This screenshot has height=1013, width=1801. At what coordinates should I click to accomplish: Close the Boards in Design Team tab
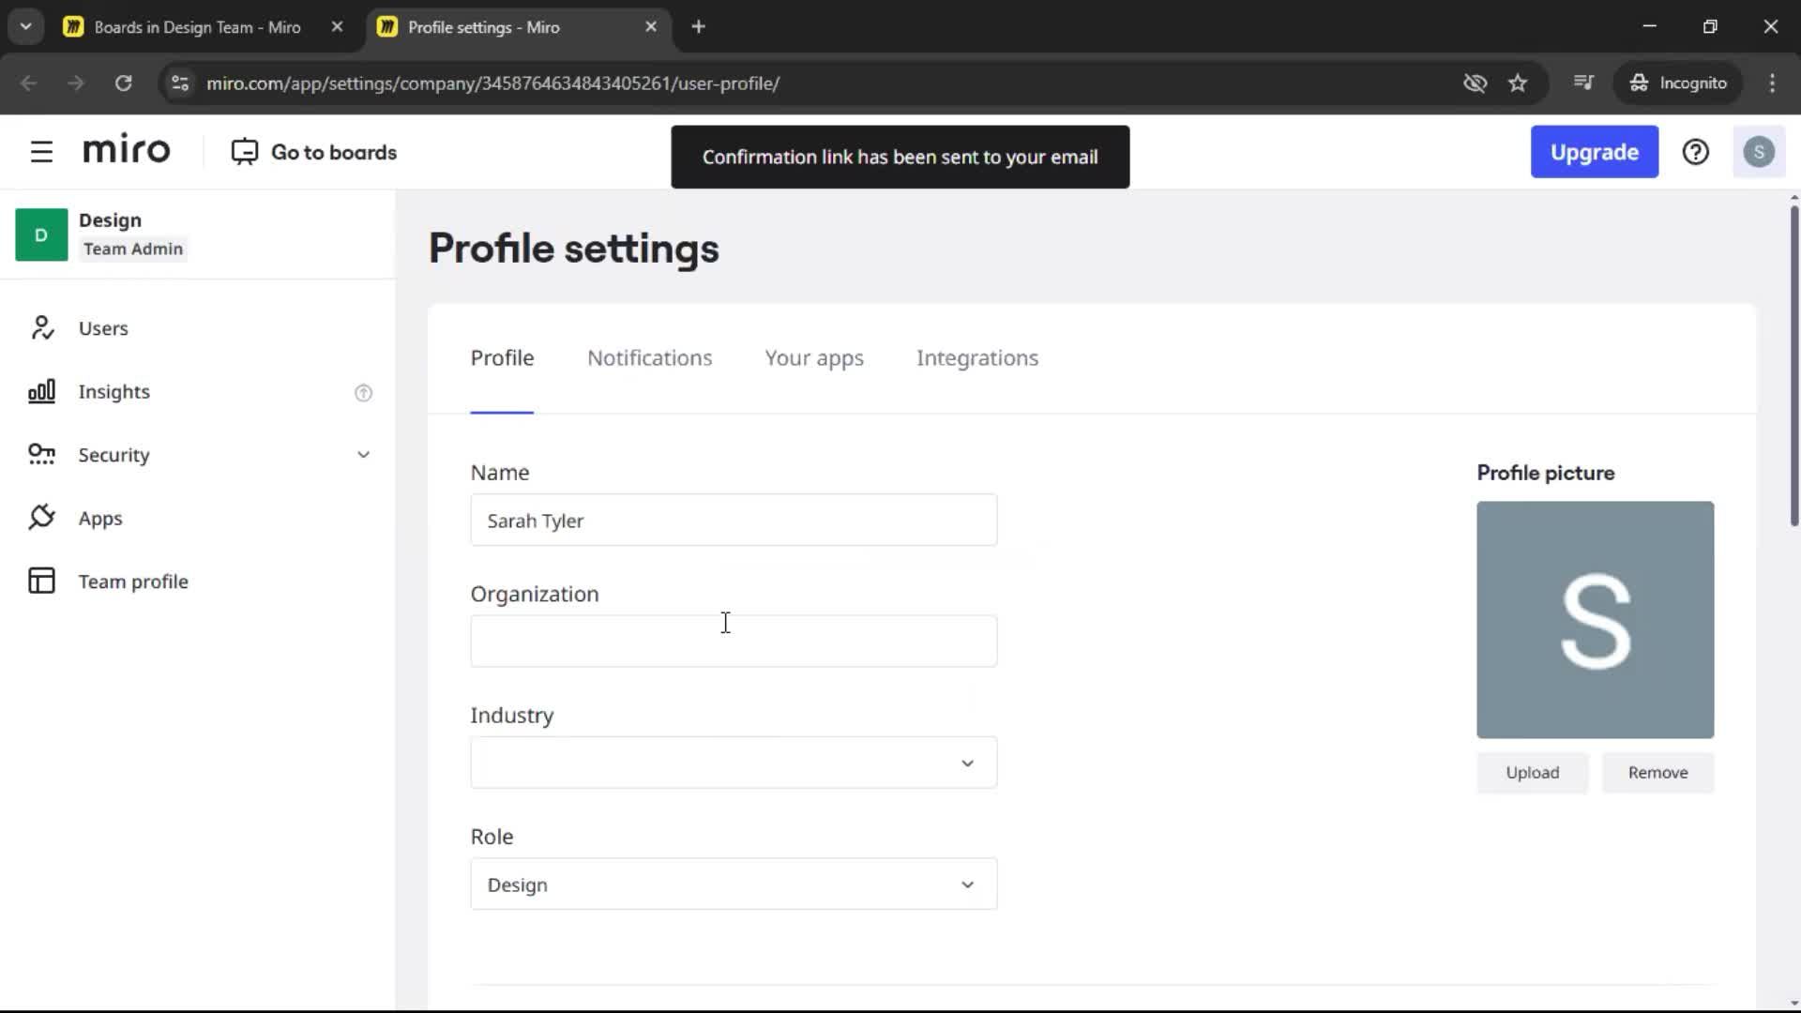pos(337,27)
